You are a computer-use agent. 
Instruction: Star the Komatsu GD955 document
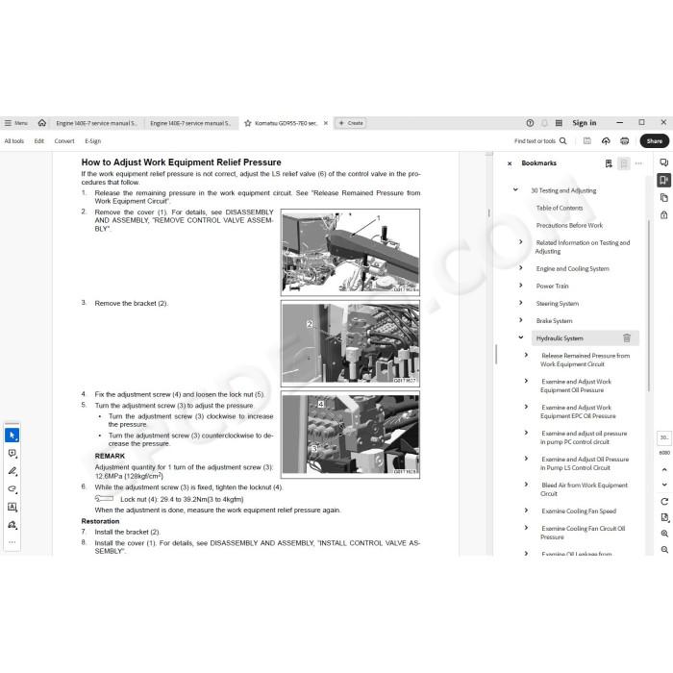[x=248, y=123]
